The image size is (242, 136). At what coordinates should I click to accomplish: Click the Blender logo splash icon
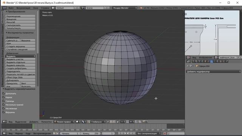(x=141, y=8)
